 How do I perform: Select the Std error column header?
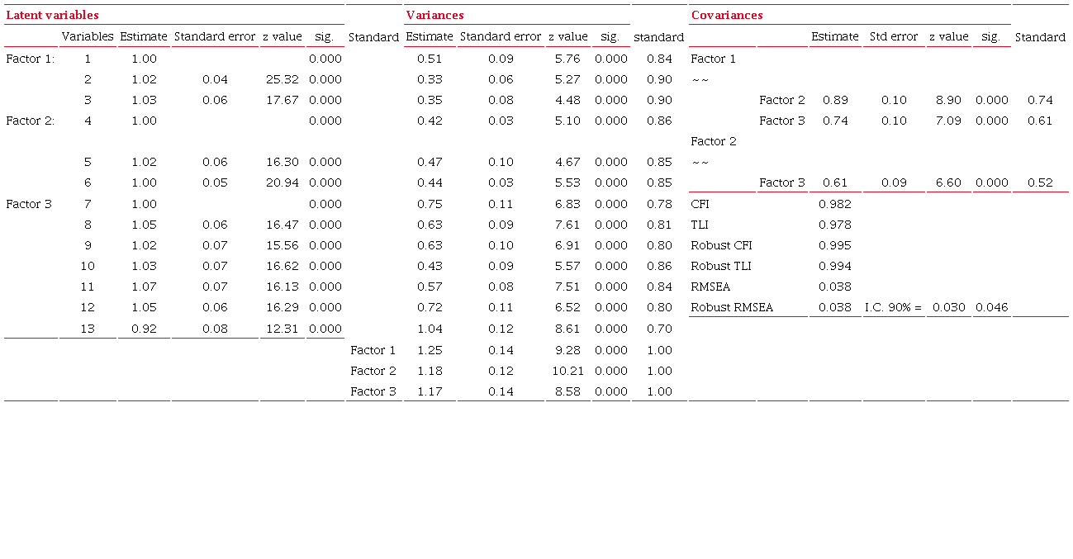[x=893, y=36]
